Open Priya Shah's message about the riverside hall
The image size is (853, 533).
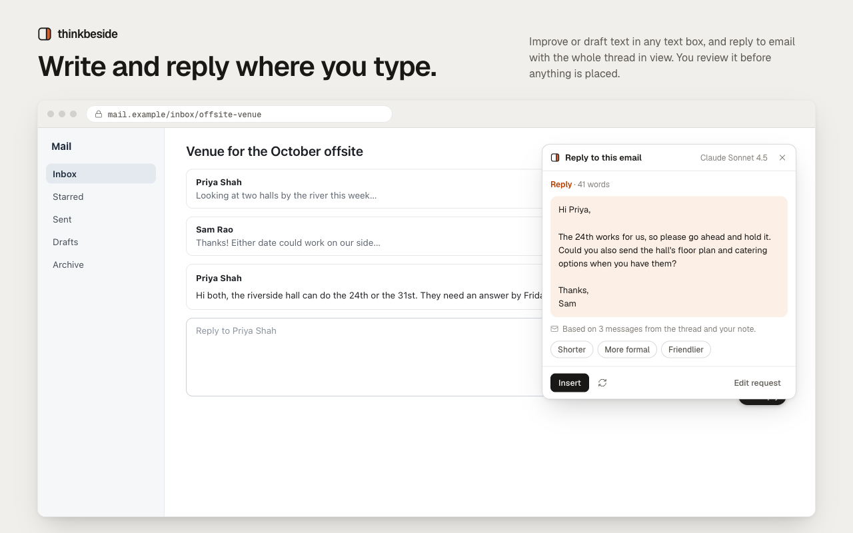[365, 286]
